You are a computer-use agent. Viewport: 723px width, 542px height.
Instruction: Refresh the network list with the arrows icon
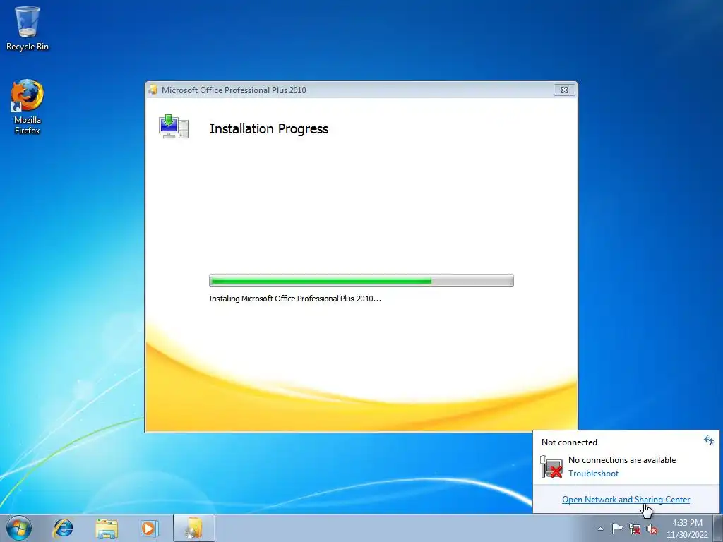pyautogui.click(x=709, y=440)
